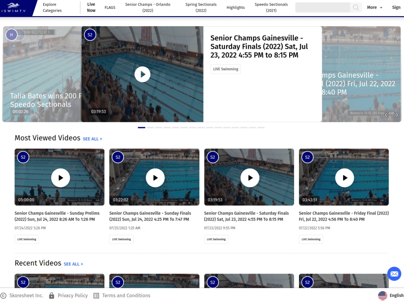Open the Live Now tab

91,7
